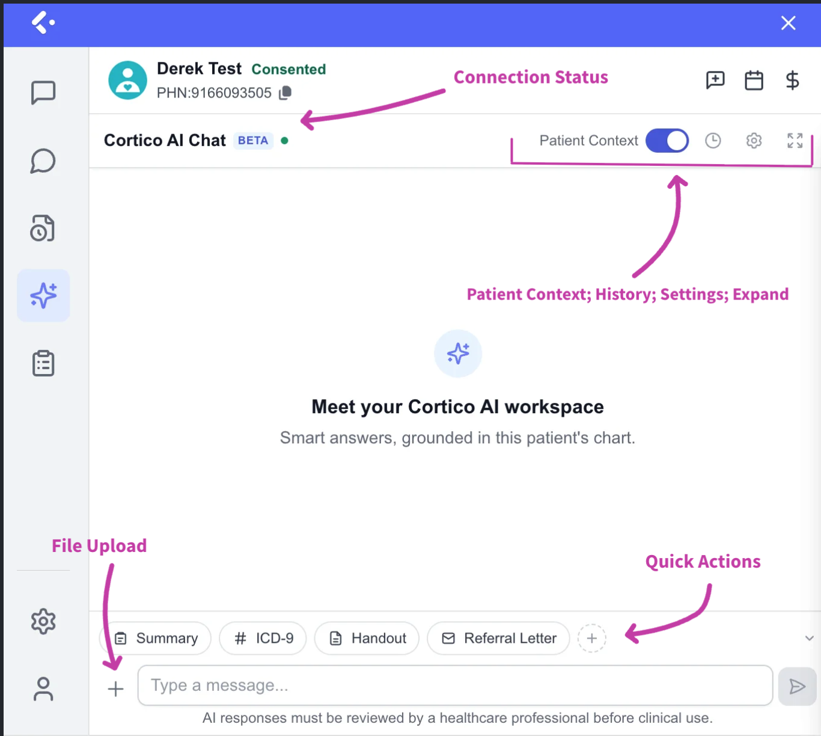This screenshot has width=821, height=736.
Task: Click the Handout quick action
Action: pyautogui.click(x=367, y=638)
